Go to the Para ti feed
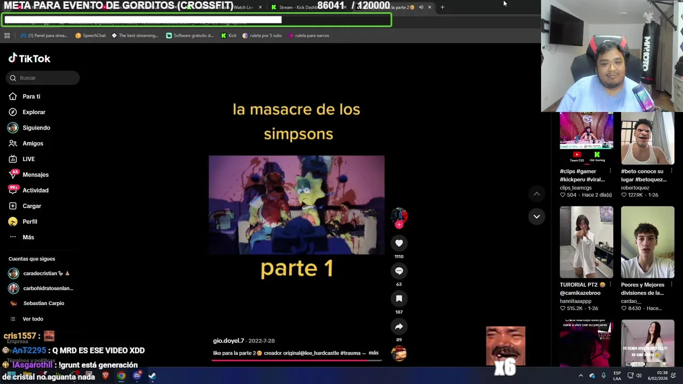The width and height of the screenshot is (683, 384). click(x=31, y=97)
